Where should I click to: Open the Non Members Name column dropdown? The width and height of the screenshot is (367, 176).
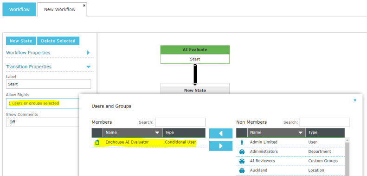[x=301, y=133]
